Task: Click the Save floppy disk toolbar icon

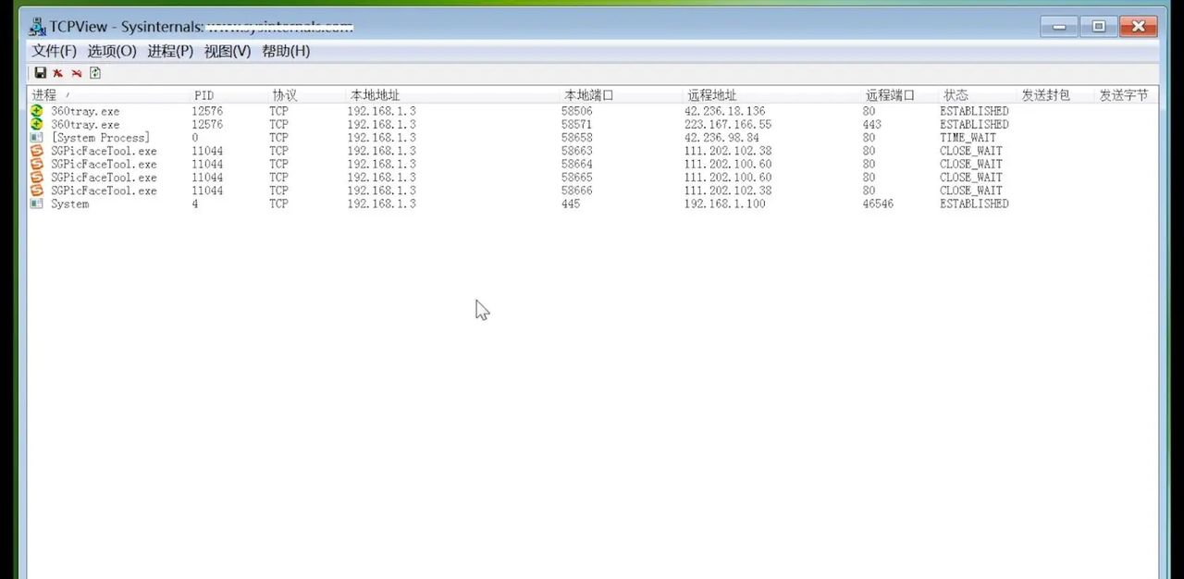Action: pyautogui.click(x=40, y=73)
